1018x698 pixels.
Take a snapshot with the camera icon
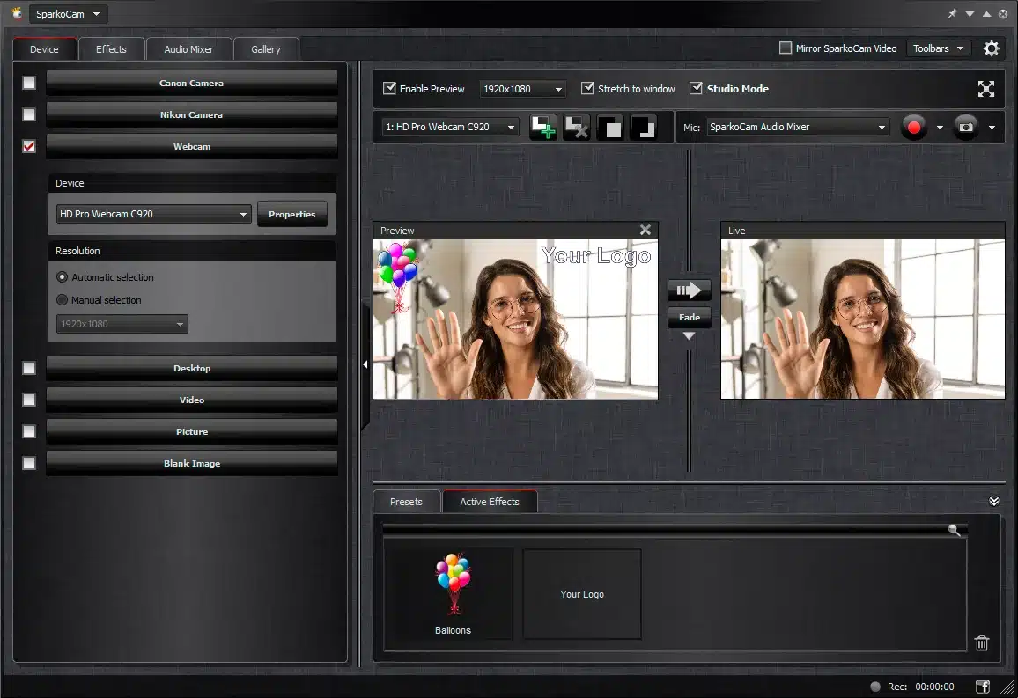pos(966,128)
